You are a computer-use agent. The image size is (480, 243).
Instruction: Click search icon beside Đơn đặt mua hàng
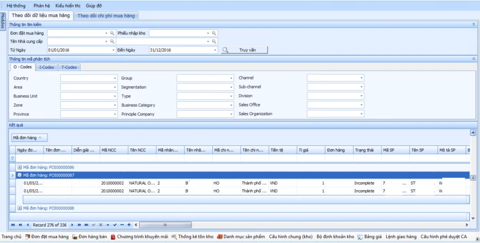click(x=113, y=33)
